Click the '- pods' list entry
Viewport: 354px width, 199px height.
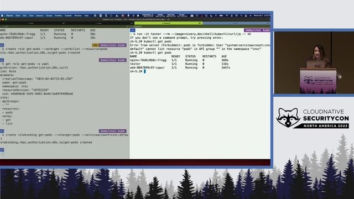point(7,112)
